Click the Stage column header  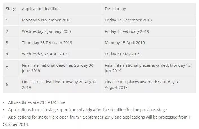(11, 9)
